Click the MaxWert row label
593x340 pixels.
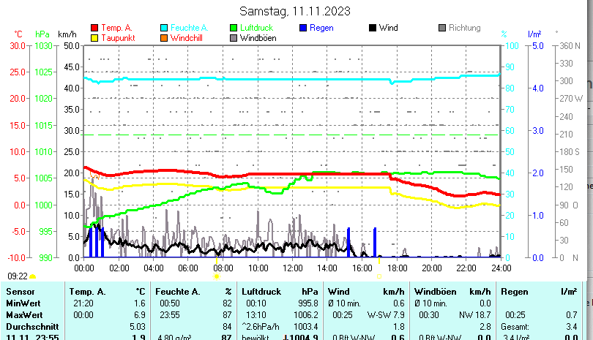coord(24,314)
